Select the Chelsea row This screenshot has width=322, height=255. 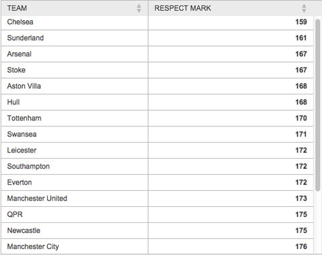[x=157, y=23]
